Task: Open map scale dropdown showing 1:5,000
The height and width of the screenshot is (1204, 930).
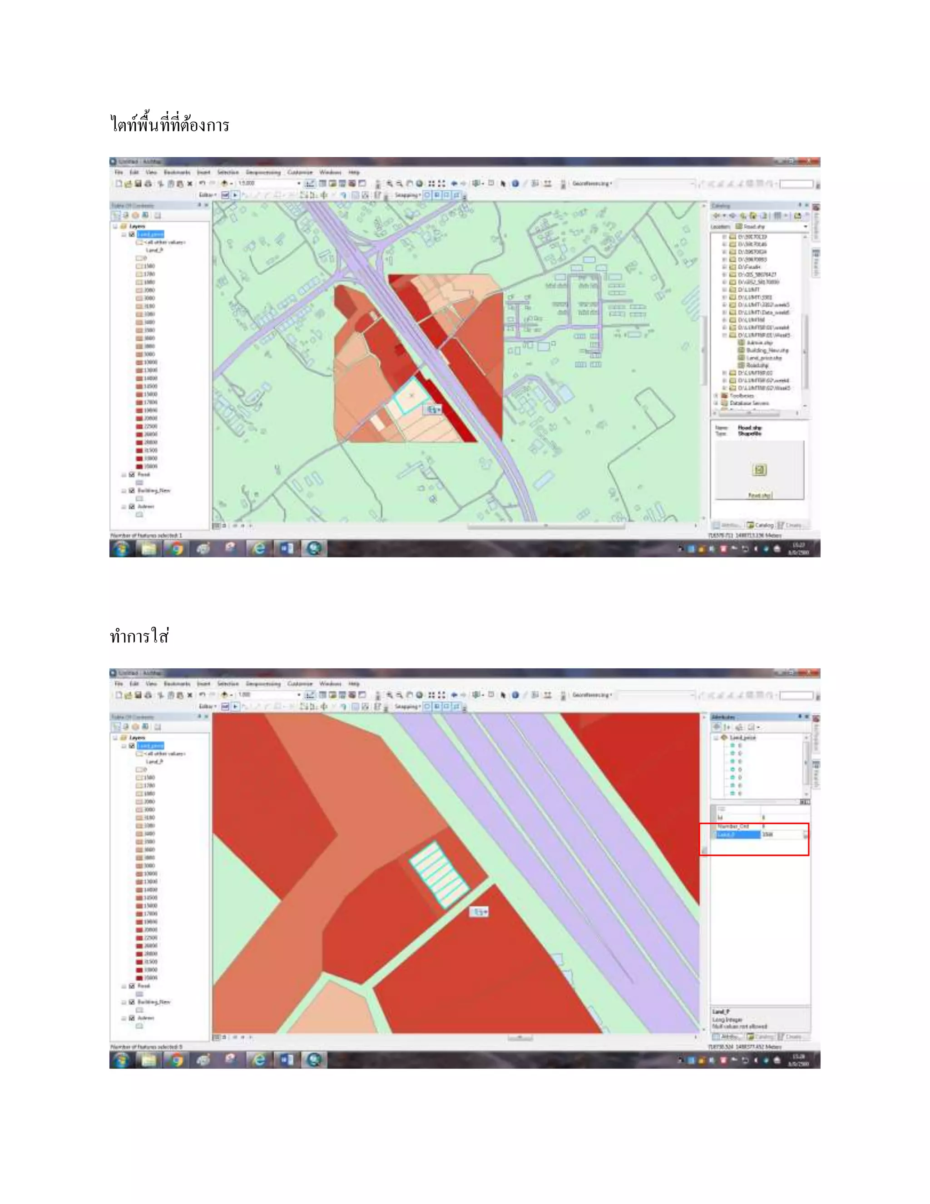Action: click(299, 184)
